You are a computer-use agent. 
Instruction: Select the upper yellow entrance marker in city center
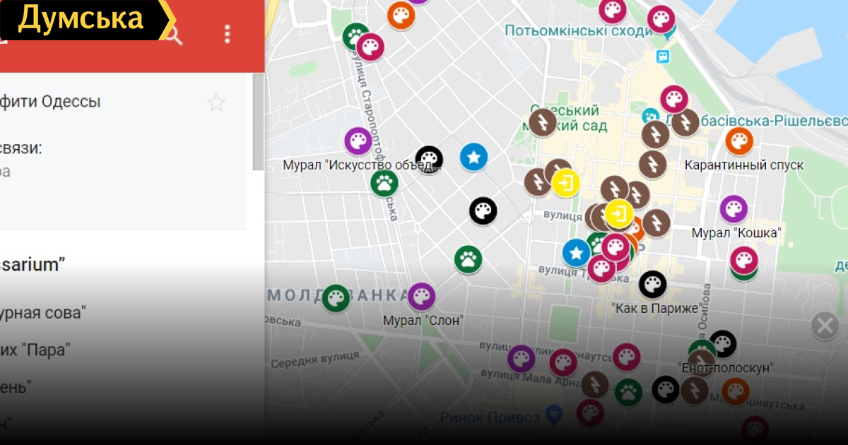point(565,183)
